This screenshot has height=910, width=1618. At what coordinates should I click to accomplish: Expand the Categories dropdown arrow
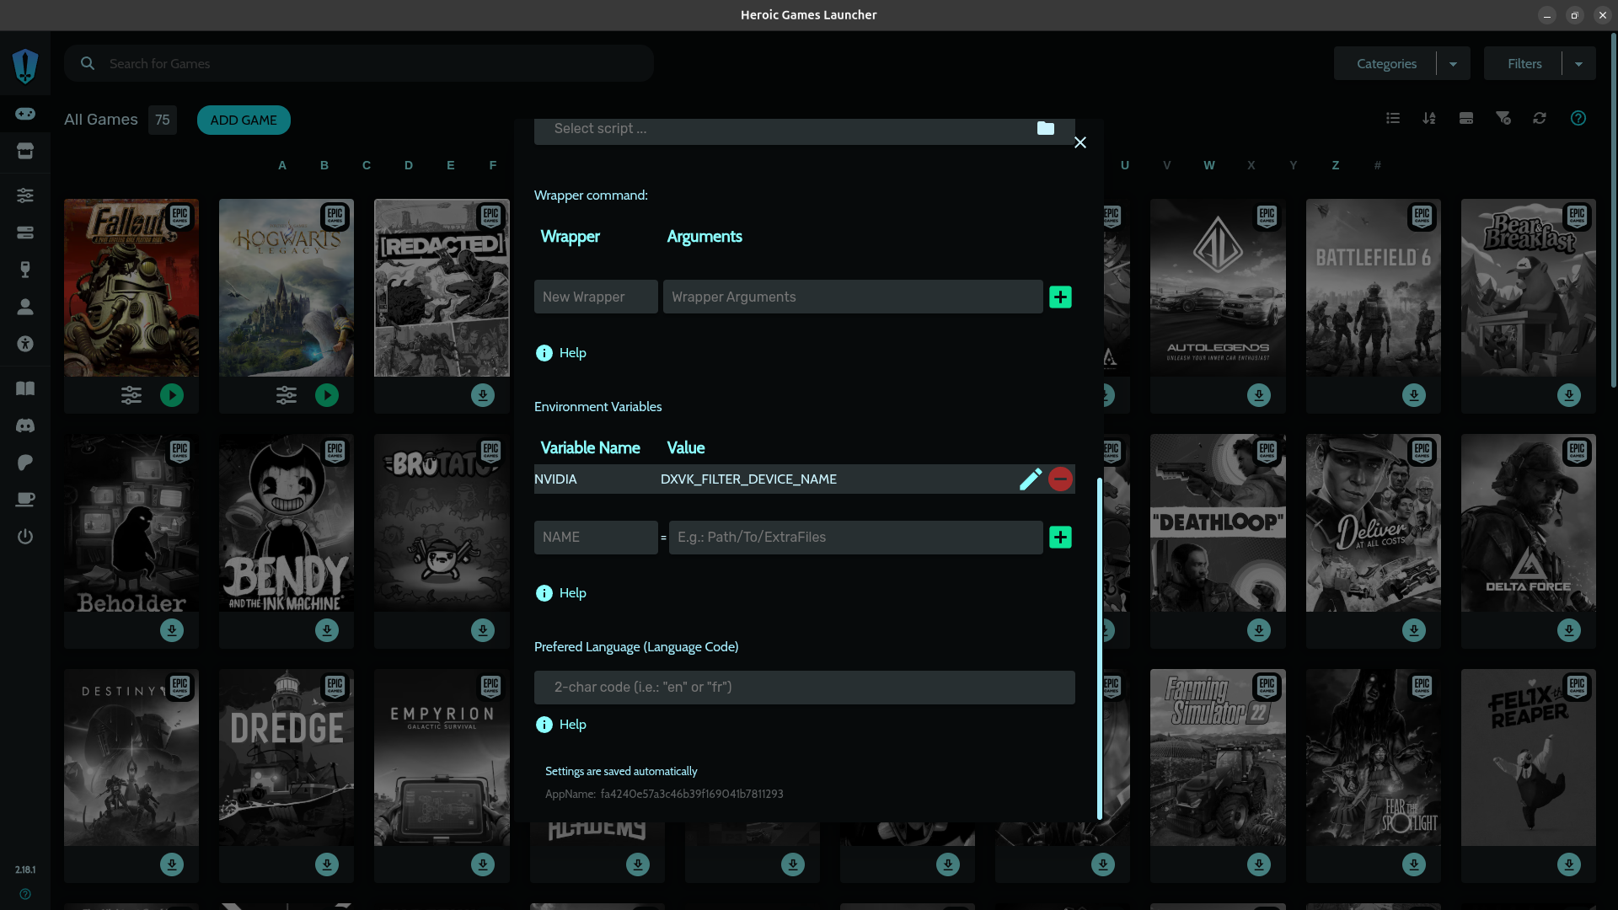(1453, 64)
